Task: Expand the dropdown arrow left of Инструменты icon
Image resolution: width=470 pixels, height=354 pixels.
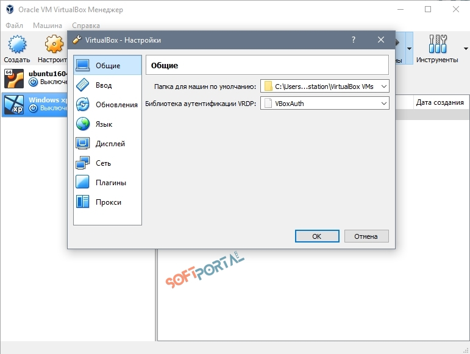Action: pos(409,49)
